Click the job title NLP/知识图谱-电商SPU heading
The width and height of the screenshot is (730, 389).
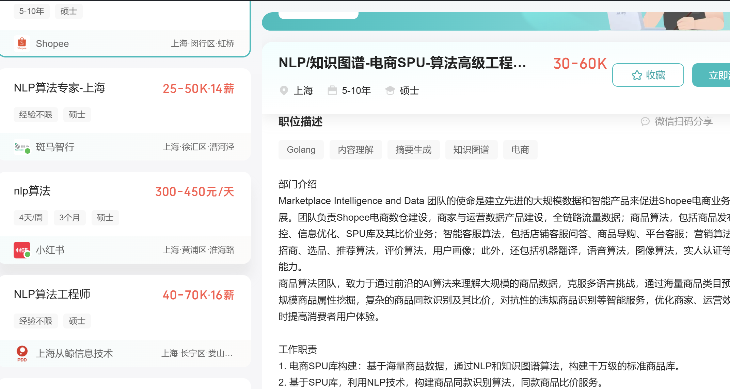[x=402, y=63]
